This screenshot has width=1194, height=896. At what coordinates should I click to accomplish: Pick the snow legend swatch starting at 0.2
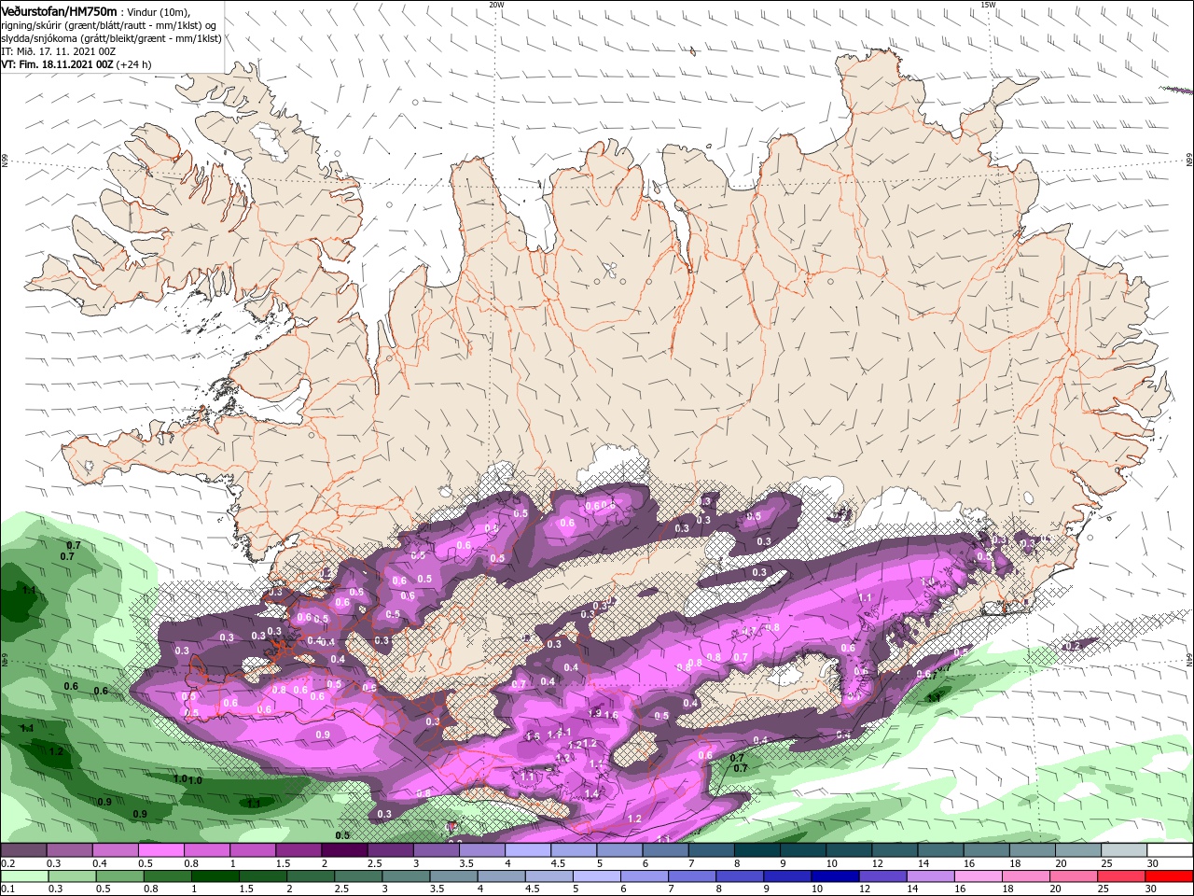coord(23,850)
